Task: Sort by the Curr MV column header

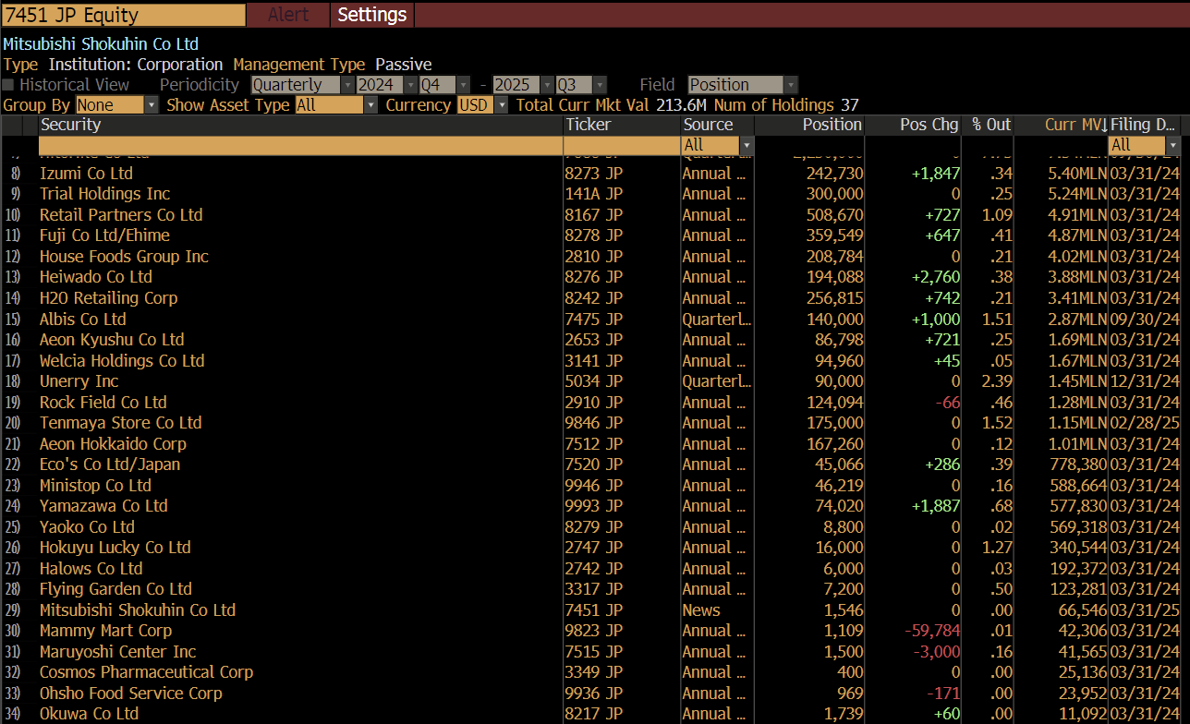Action: click(x=1061, y=125)
